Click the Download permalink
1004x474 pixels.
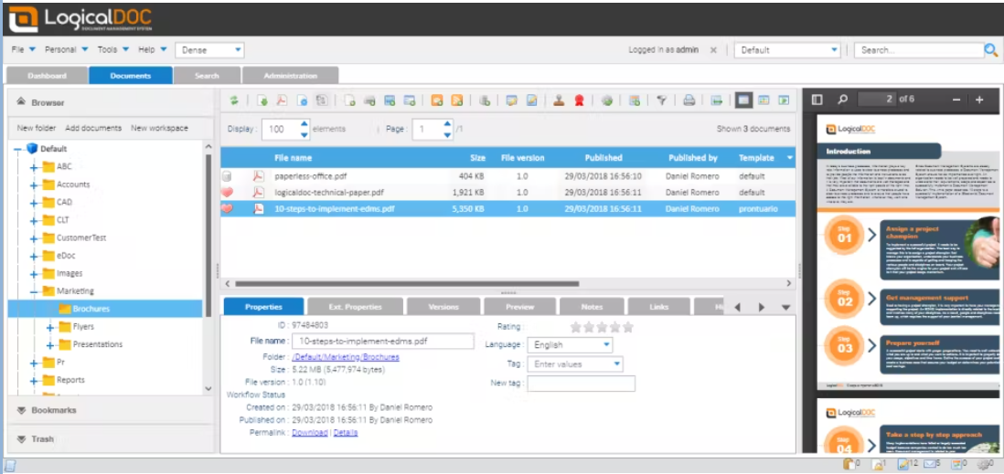tap(309, 432)
